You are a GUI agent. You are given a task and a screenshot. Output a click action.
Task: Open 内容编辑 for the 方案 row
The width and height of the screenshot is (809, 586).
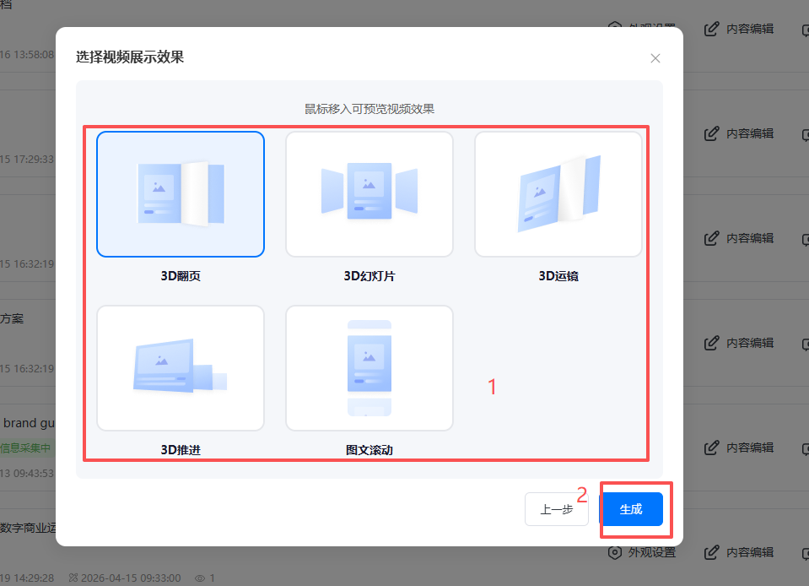coord(712,343)
